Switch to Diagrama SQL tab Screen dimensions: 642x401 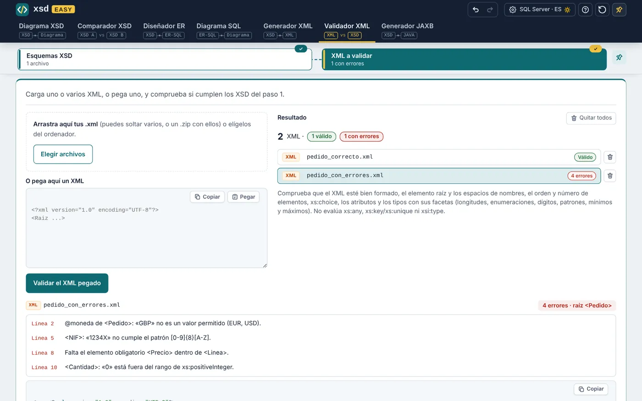(224, 30)
